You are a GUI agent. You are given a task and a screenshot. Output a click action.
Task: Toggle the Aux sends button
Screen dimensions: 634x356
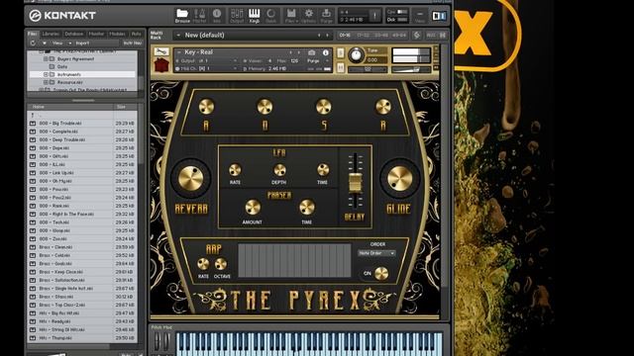click(x=431, y=36)
